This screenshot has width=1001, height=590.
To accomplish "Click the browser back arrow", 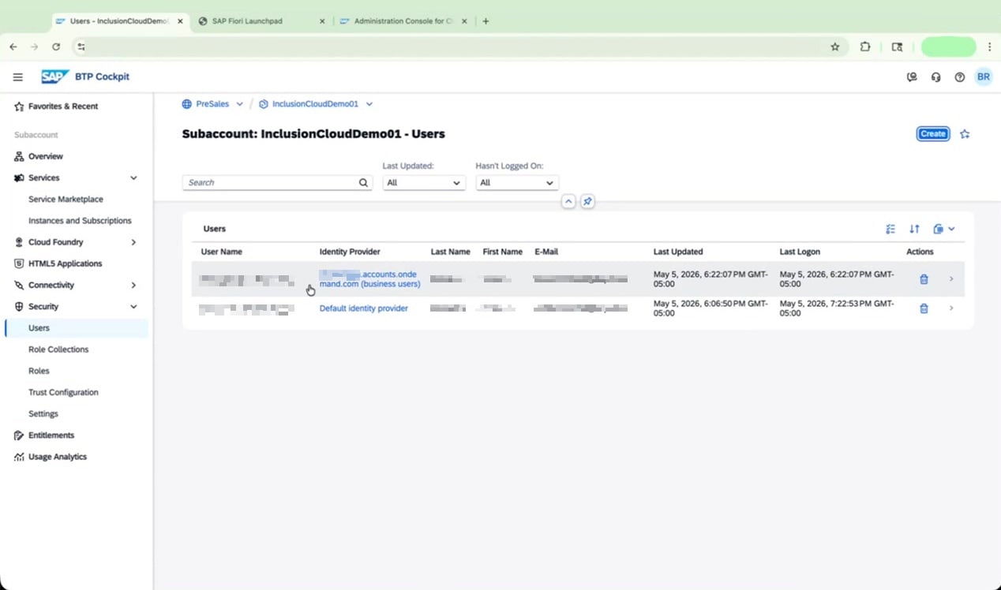I will pyautogui.click(x=13, y=47).
